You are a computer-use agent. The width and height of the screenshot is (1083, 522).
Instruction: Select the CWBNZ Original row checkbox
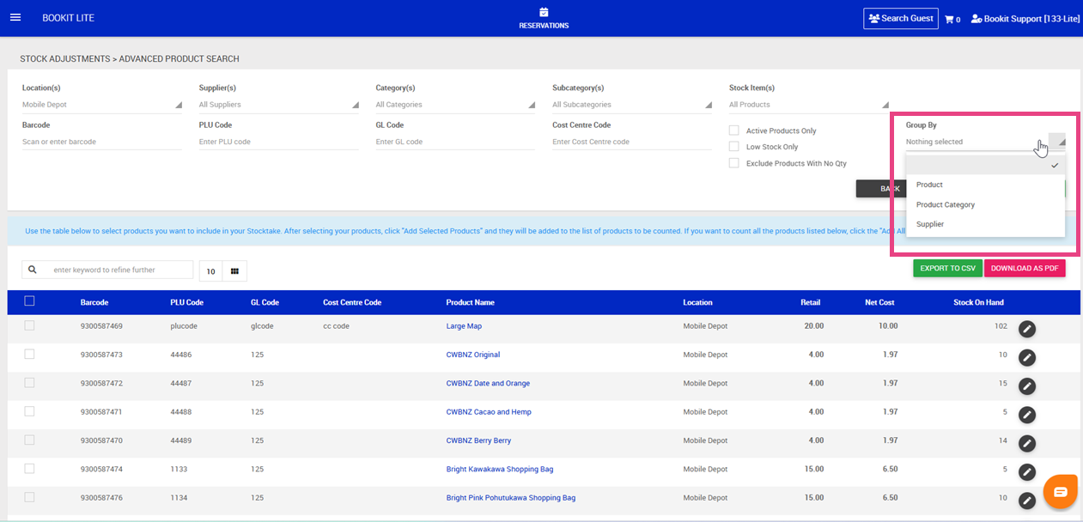29,354
